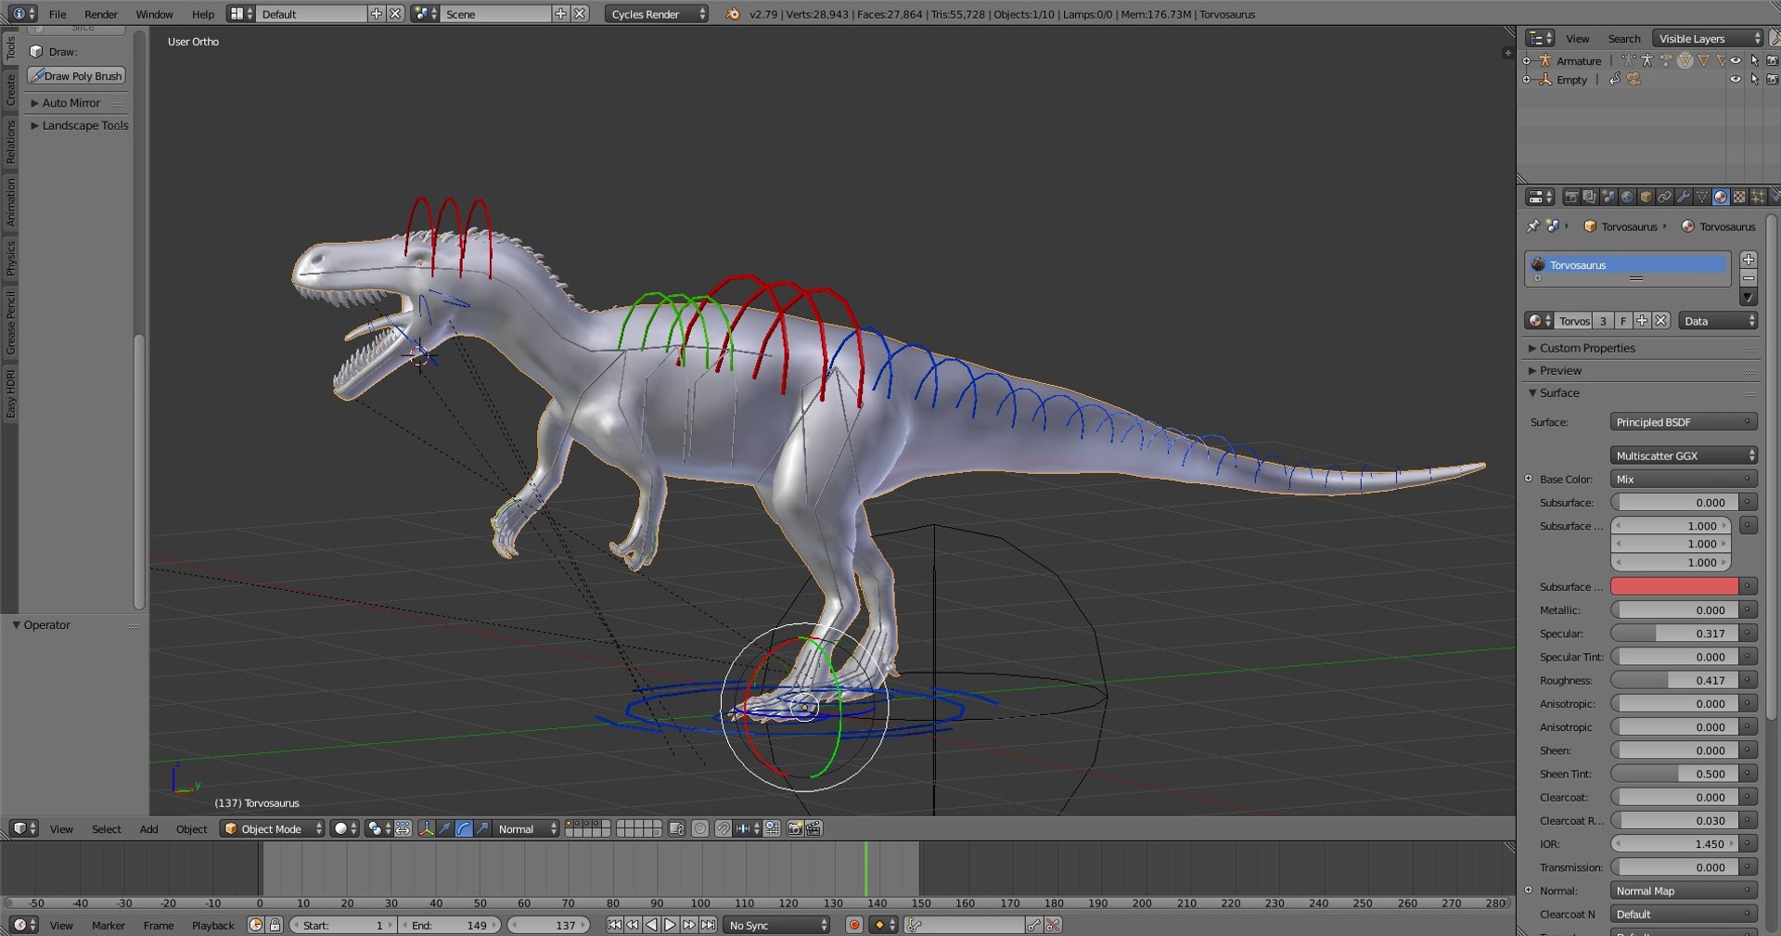Toggle visibility eye of Armature in outliner
Viewport: 1781px width, 936px height.
[x=1736, y=60]
